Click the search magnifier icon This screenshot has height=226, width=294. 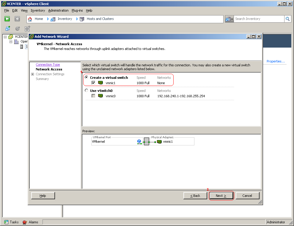(x=287, y=19)
